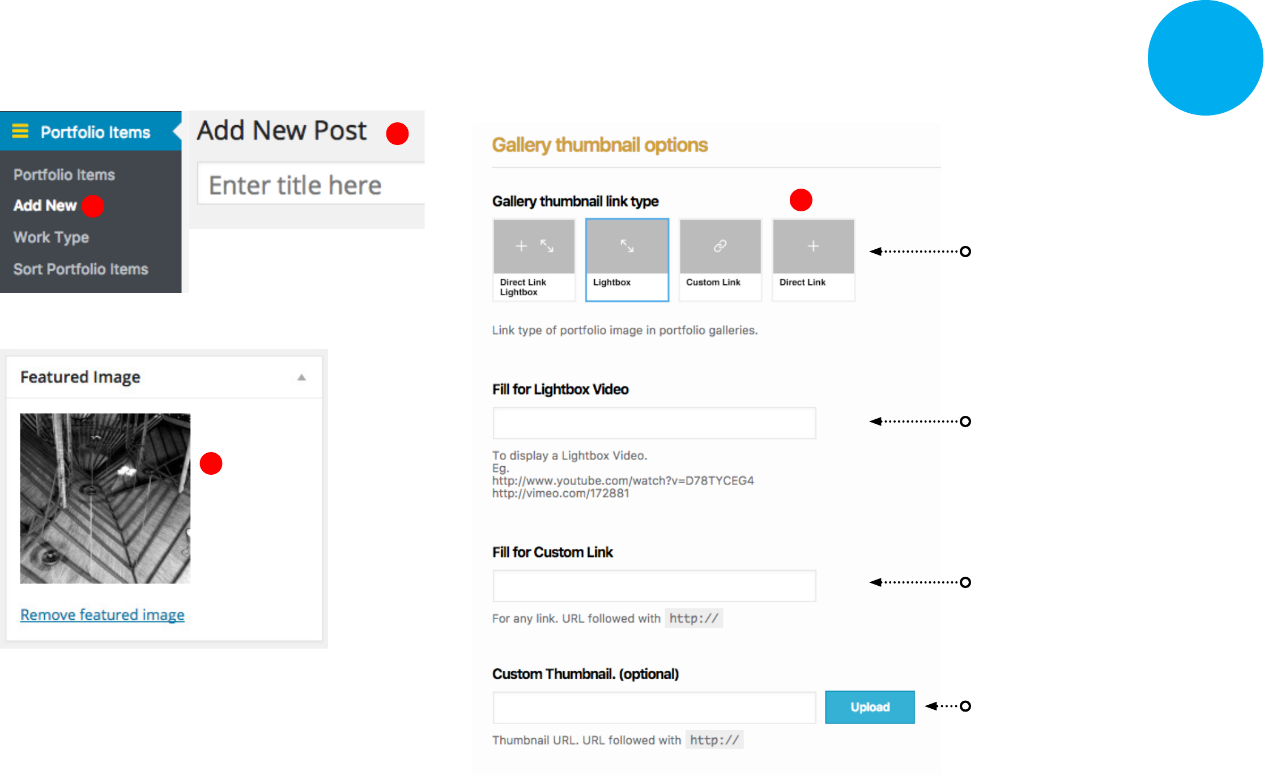The width and height of the screenshot is (1264, 775).
Task: Open Add New in Portfolio sidebar
Action: pos(45,206)
